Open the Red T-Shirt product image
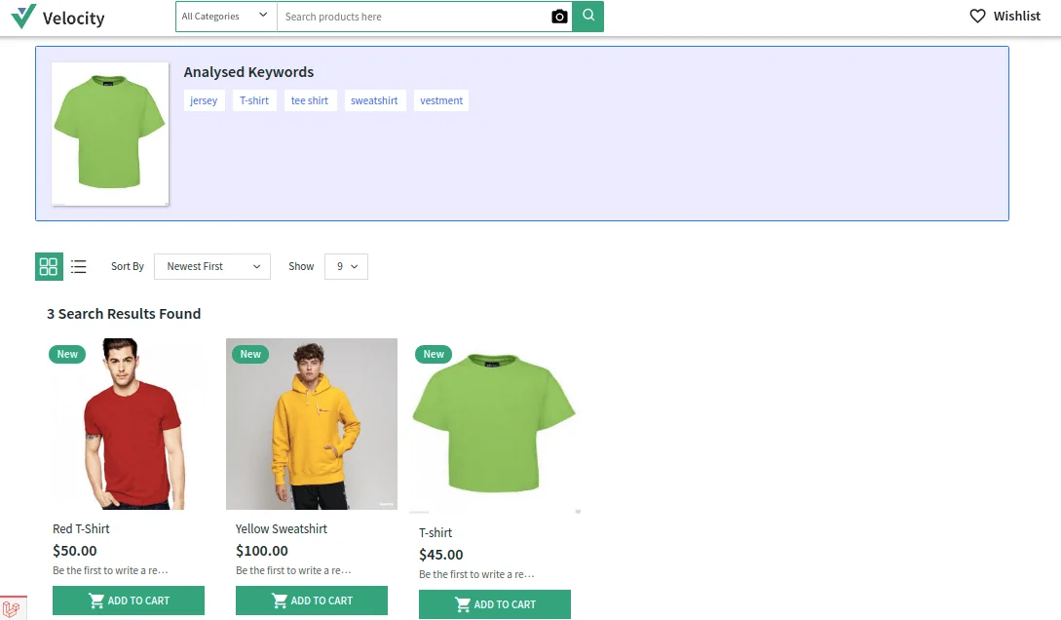This screenshot has height=620, width=1061. pyautogui.click(x=129, y=424)
